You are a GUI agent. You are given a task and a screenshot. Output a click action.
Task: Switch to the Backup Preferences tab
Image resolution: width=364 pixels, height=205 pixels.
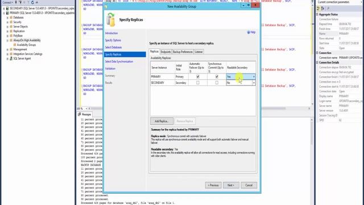(x=183, y=52)
